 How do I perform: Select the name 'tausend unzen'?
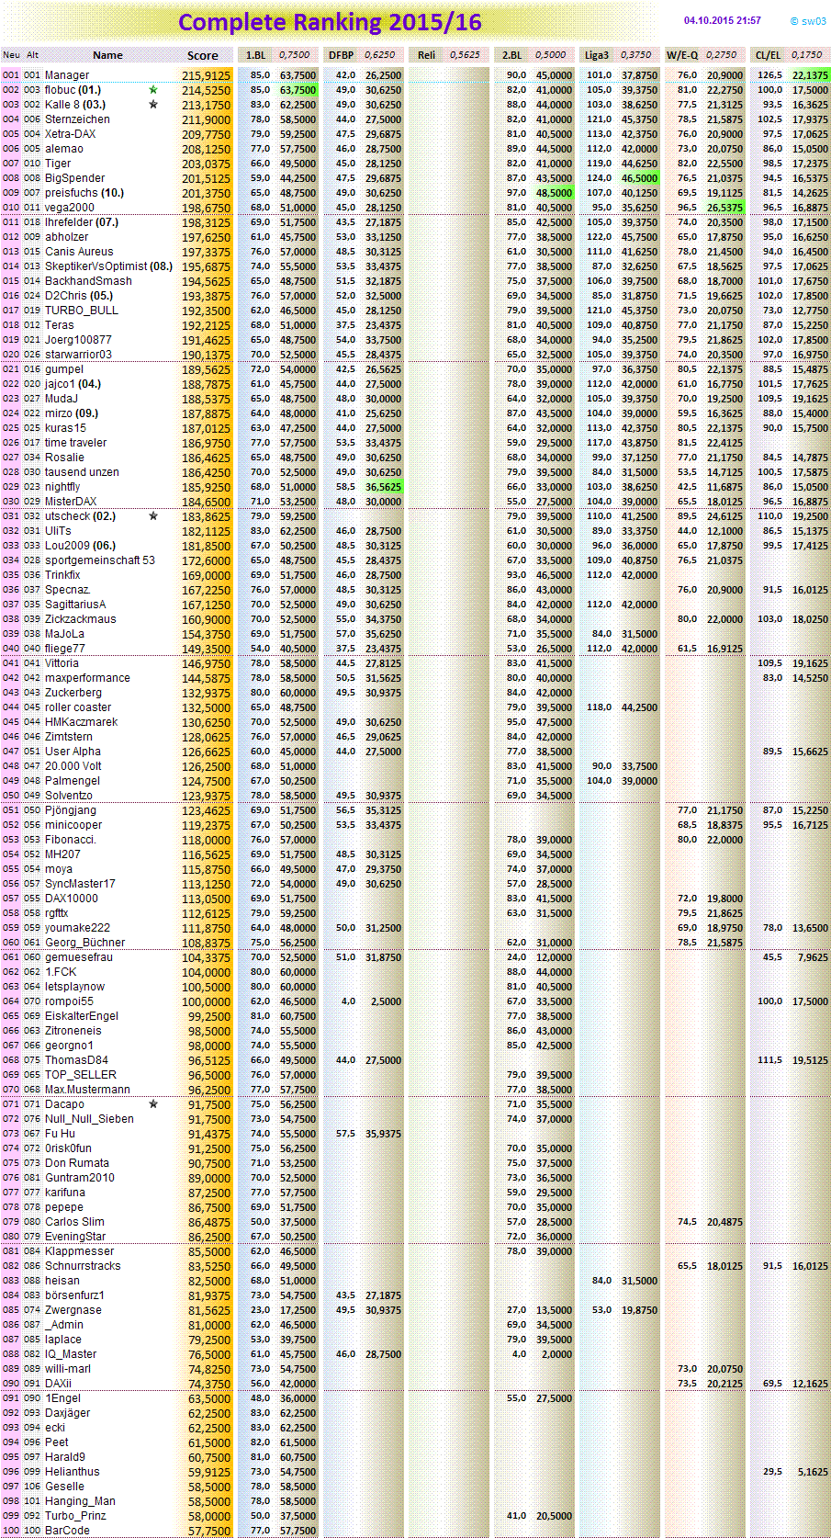82,472
